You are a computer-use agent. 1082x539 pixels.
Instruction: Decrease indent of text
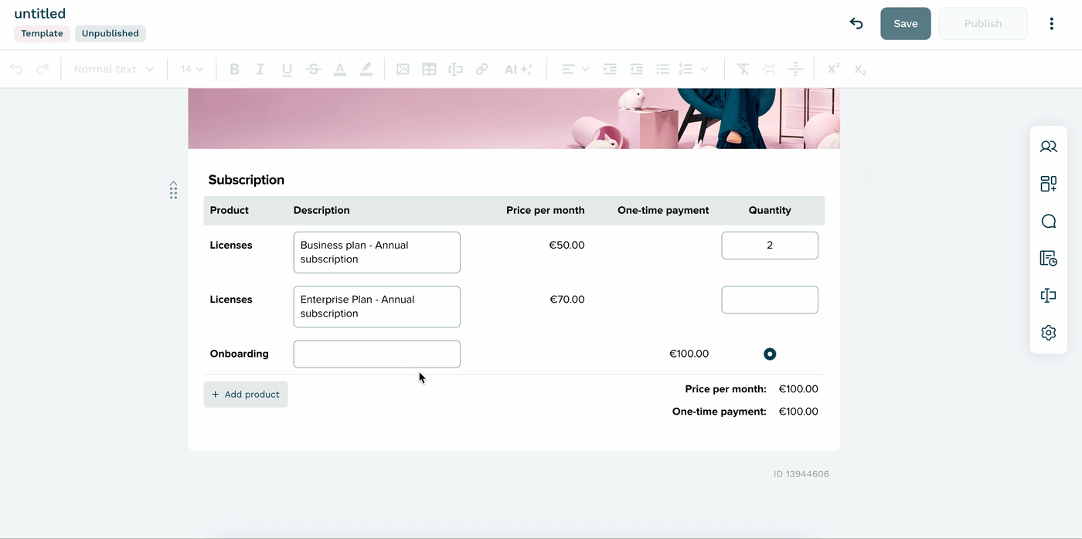point(636,69)
